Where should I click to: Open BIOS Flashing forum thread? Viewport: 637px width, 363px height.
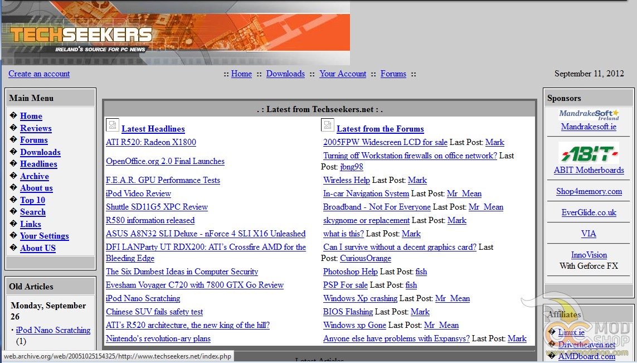(x=348, y=312)
